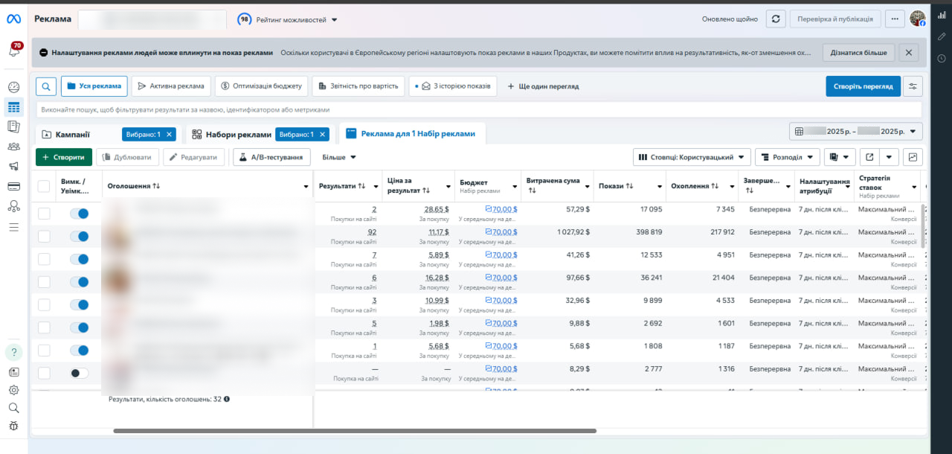Click the А/В-тестування button
952x454 pixels.
(x=271, y=157)
